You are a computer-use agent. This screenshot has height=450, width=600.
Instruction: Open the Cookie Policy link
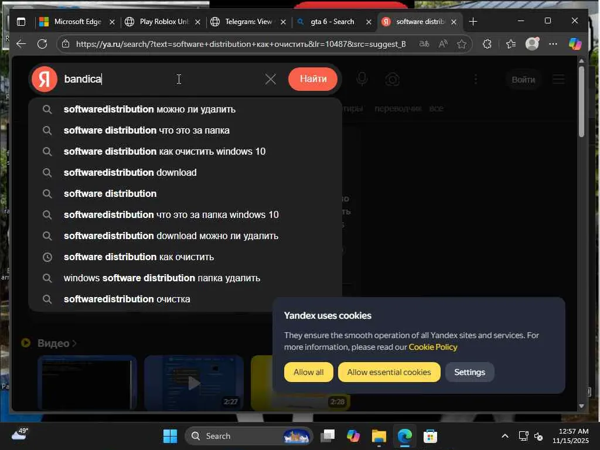[x=433, y=347]
